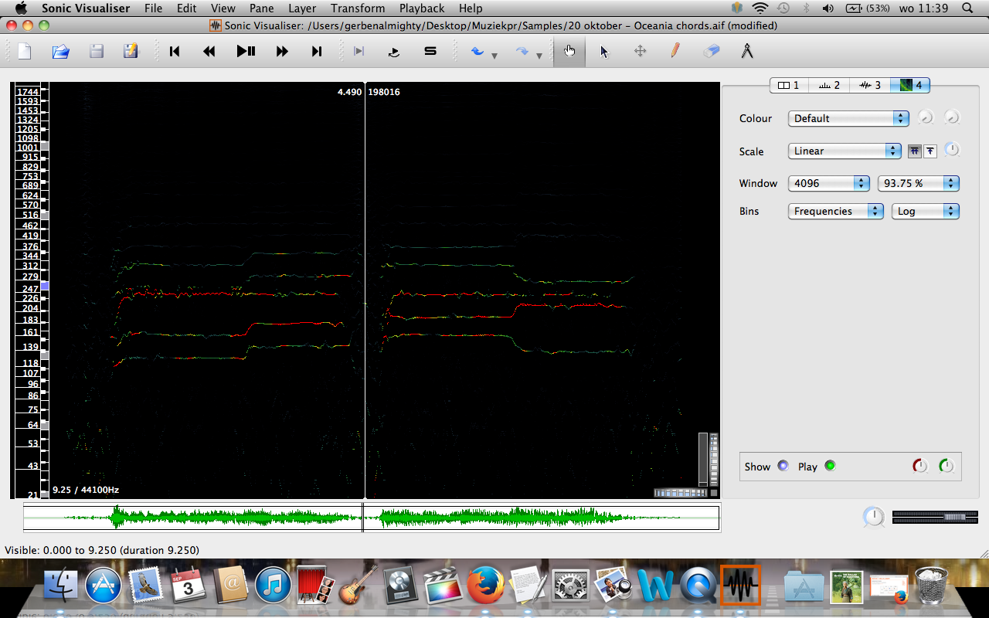Viewport: 989px width, 618px height.
Task: Select the Draw pencil tool
Action: [x=675, y=51]
